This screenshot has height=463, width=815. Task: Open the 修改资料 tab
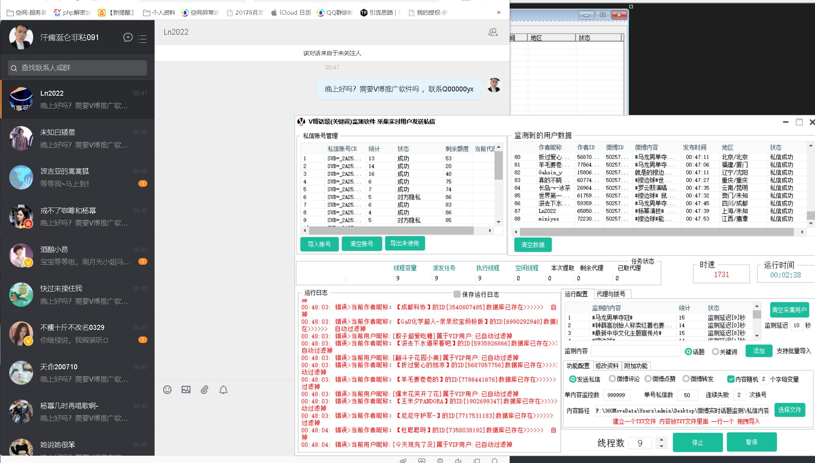coord(607,366)
